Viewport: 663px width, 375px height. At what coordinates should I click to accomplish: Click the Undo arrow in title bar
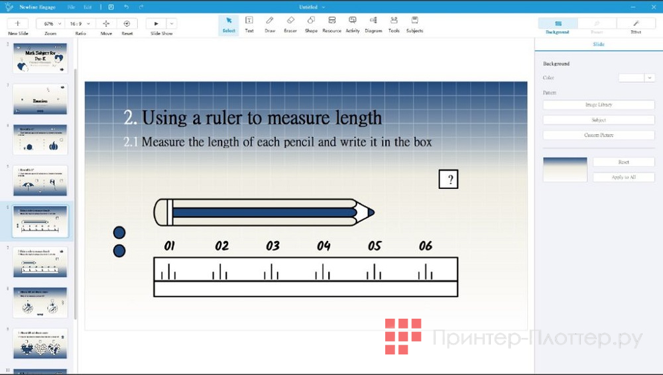pos(126,7)
